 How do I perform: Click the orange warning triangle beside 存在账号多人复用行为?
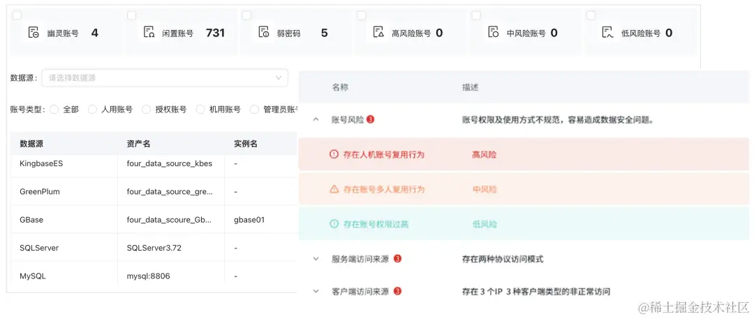click(x=334, y=189)
